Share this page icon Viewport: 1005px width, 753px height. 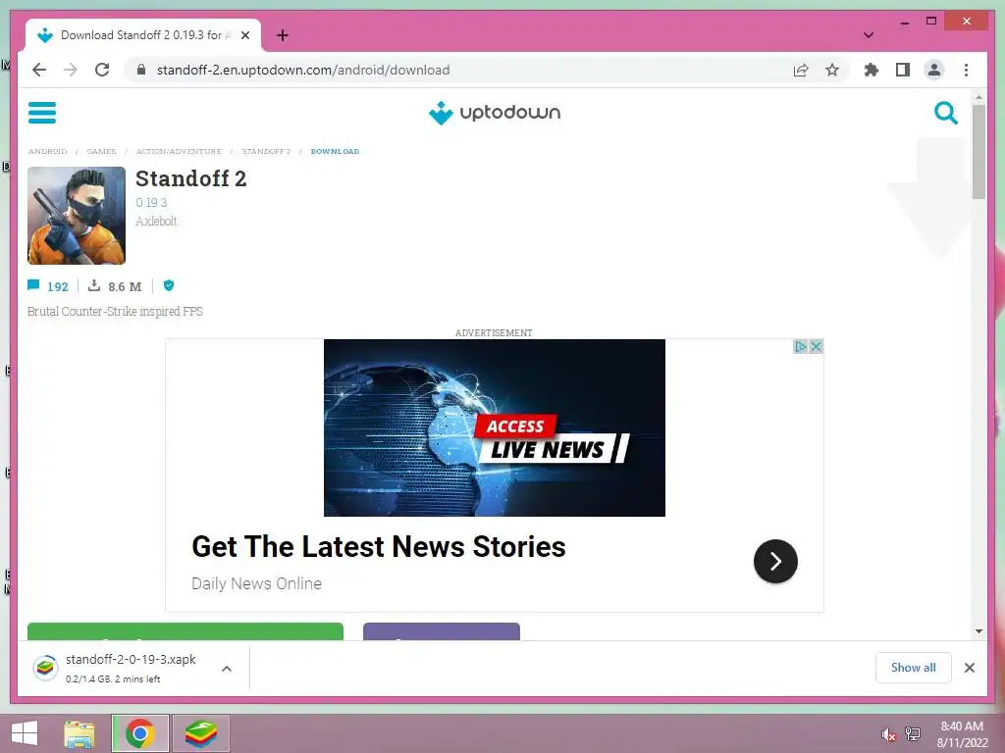pyautogui.click(x=801, y=70)
